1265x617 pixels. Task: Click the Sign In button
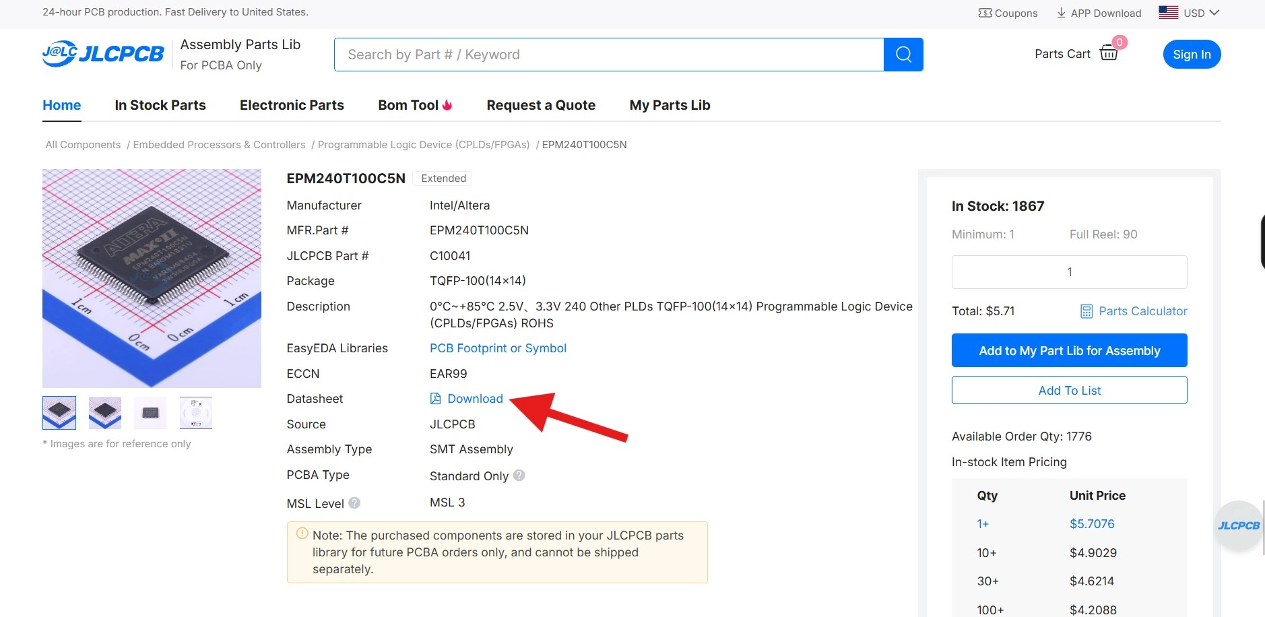1192,55
